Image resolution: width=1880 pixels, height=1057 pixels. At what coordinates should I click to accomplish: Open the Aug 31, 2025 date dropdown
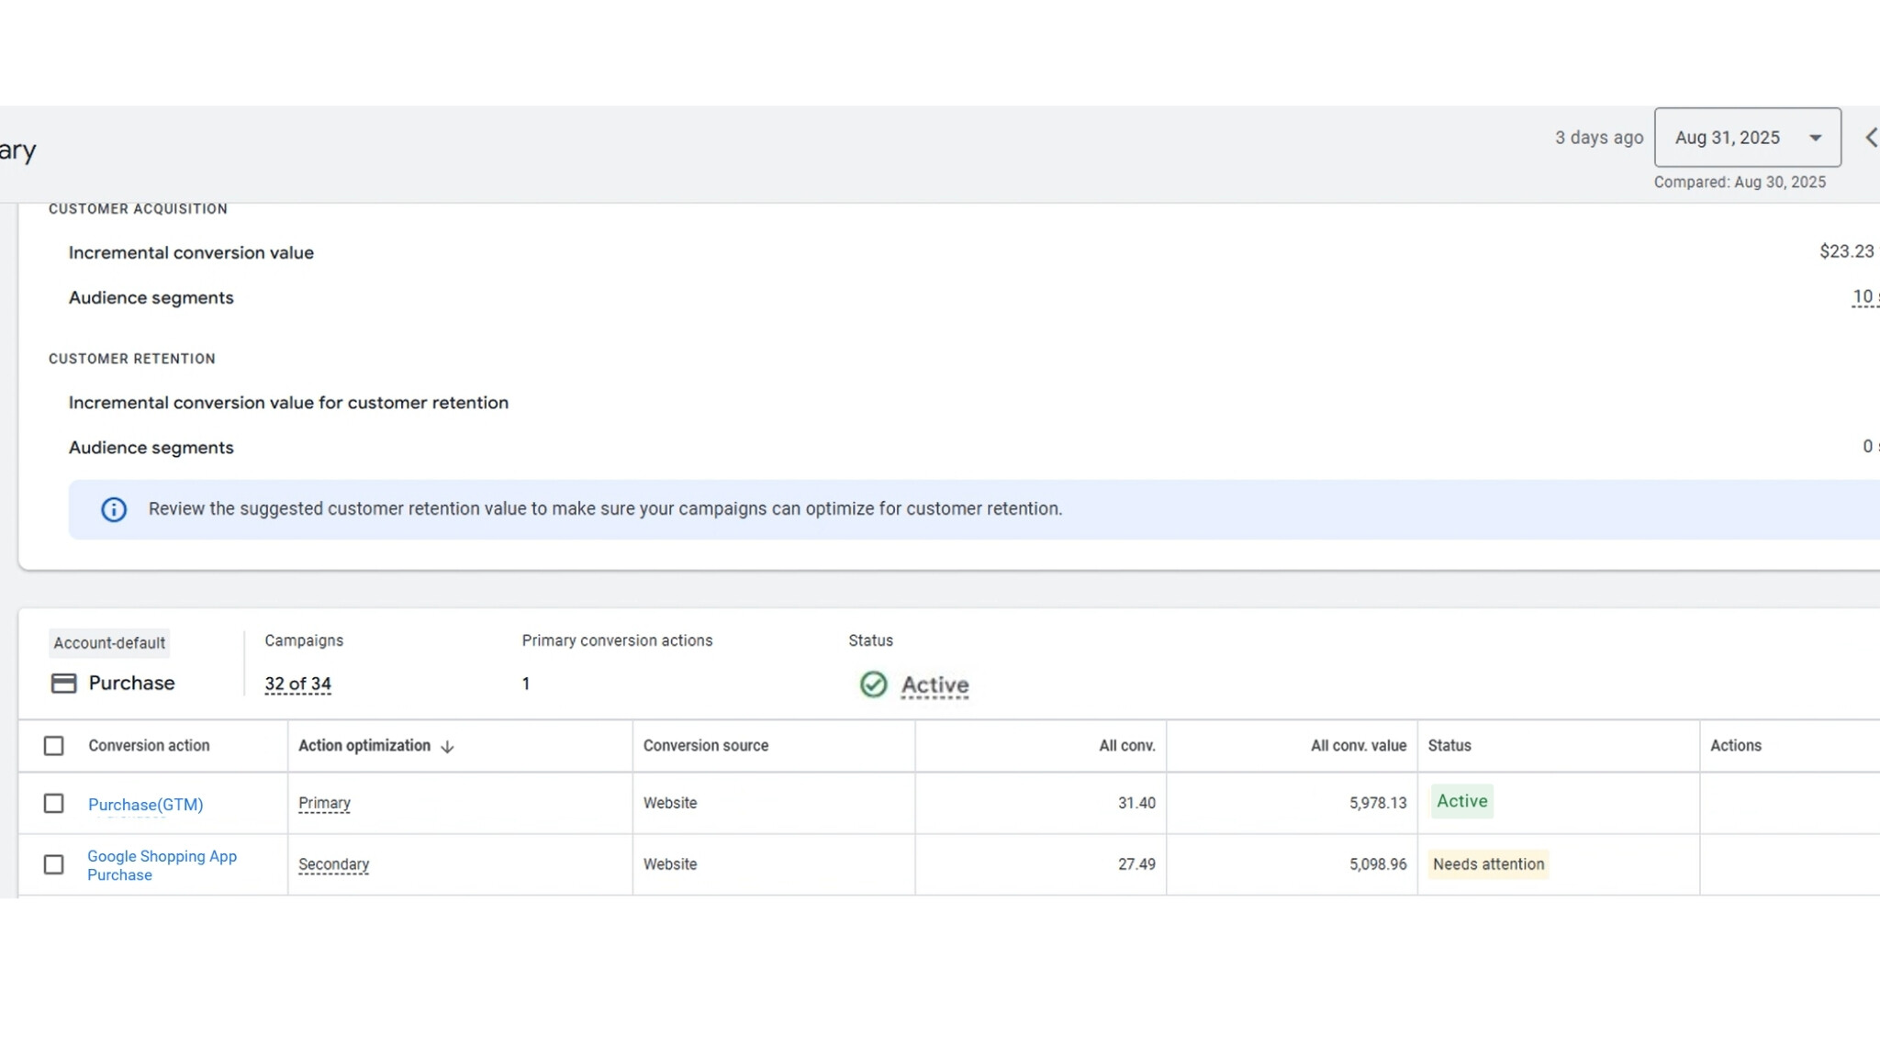click(1747, 138)
